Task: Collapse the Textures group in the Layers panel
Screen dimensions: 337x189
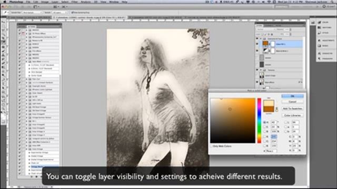Action: pos(261,70)
